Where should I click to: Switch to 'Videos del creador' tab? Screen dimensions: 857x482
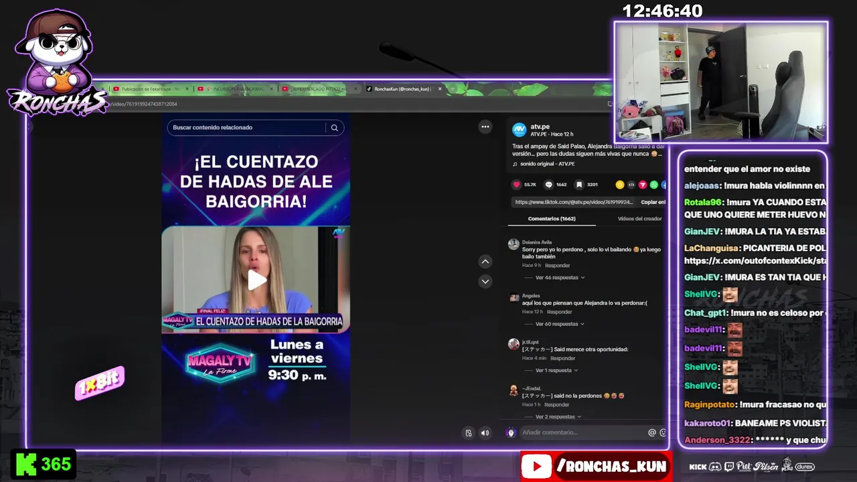click(x=639, y=219)
